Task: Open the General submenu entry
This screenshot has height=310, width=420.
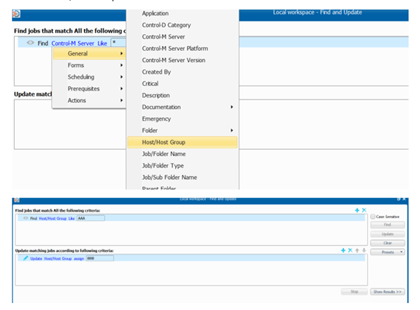Action: [89, 54]
